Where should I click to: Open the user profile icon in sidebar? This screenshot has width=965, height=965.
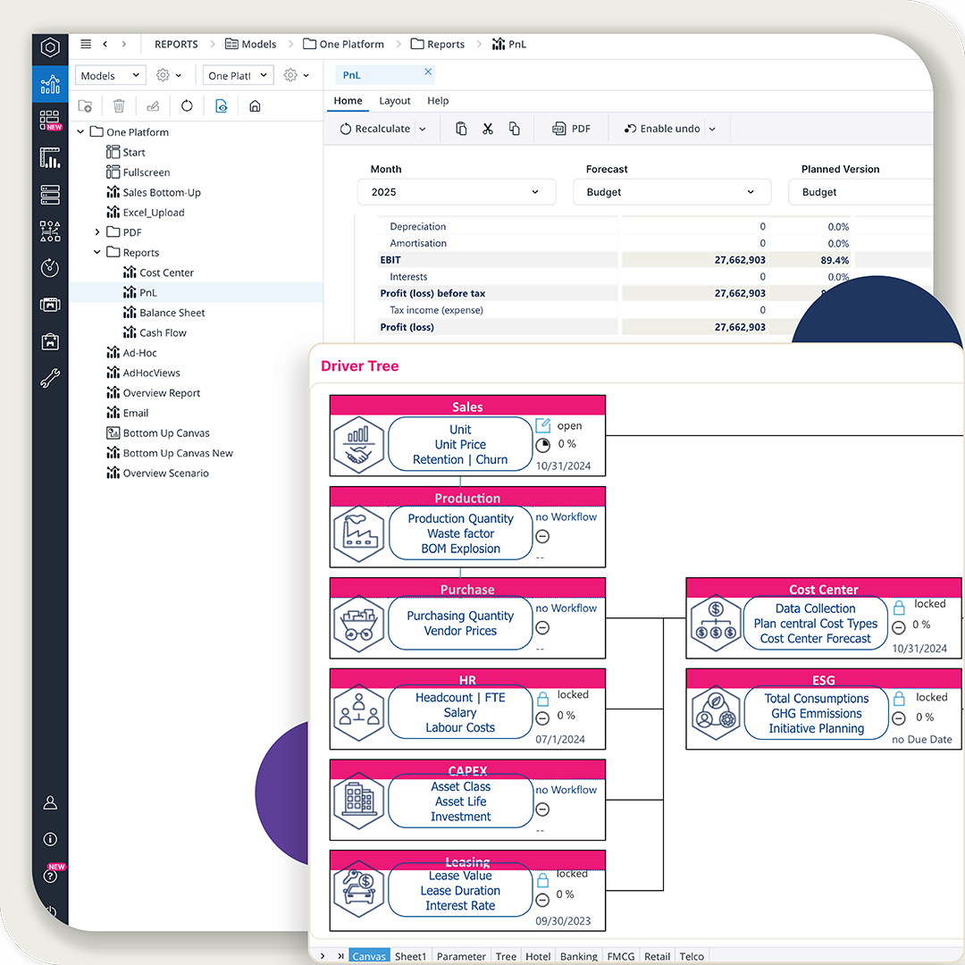(x=50, y=802)
